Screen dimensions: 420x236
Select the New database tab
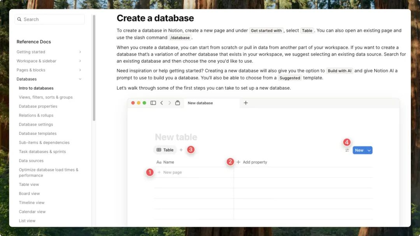click(x=212, y=103)
